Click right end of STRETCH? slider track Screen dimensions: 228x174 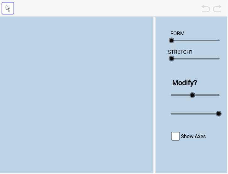(x=218, y=59)
